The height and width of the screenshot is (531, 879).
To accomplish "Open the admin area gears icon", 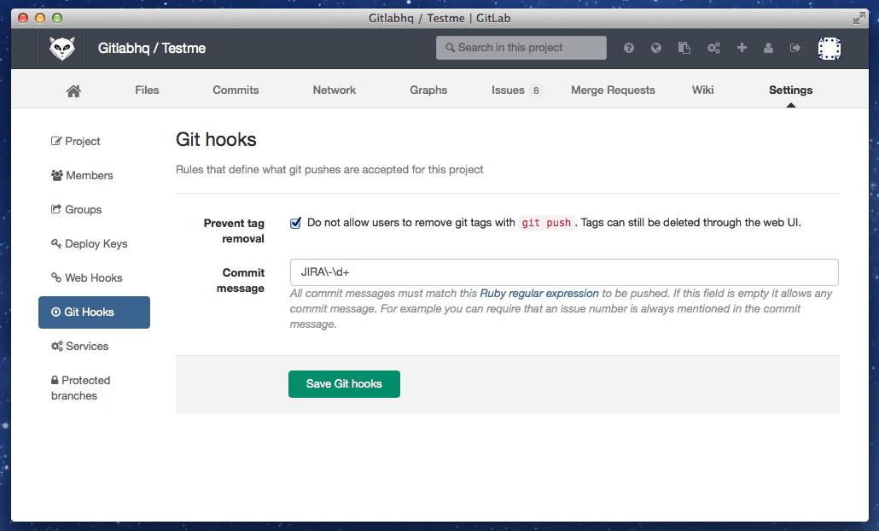I will point(713,48).
